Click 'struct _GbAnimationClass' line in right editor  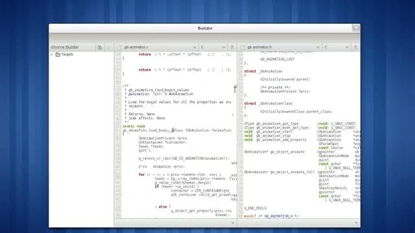tap(268, 104)
